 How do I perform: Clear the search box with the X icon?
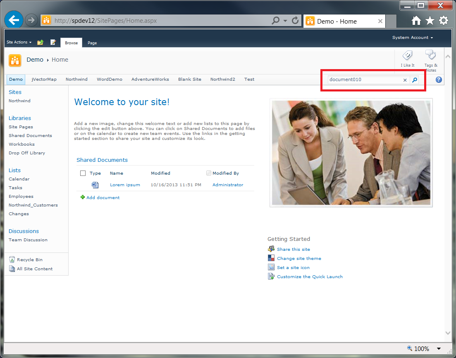(405, 80)
